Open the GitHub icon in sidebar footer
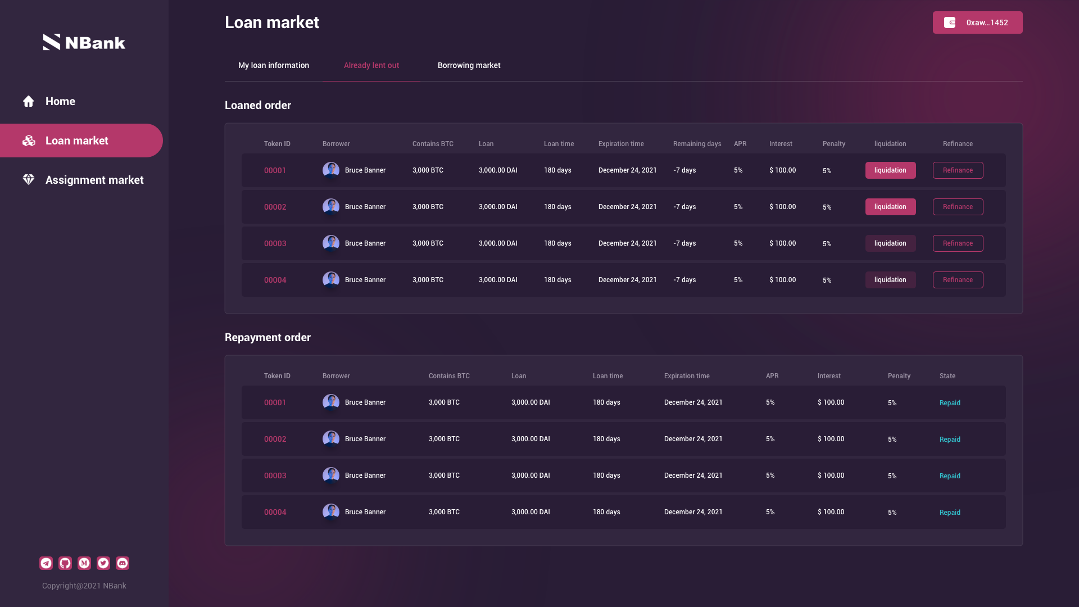The image size is (1079, 607). [x=65, y=563]
